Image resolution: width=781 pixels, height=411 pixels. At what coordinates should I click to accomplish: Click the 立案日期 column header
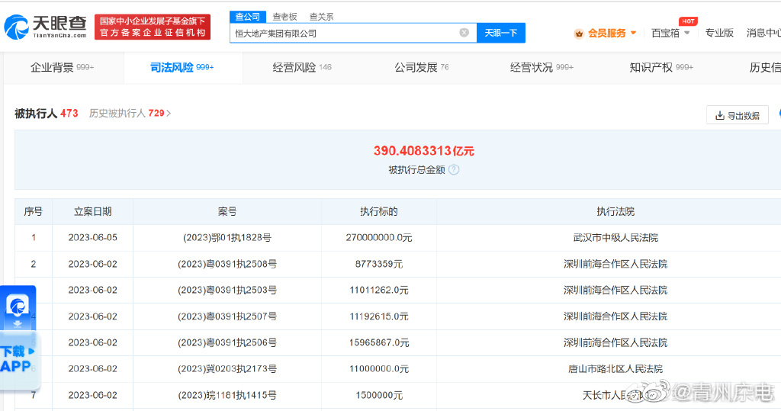tap(92, 212)
